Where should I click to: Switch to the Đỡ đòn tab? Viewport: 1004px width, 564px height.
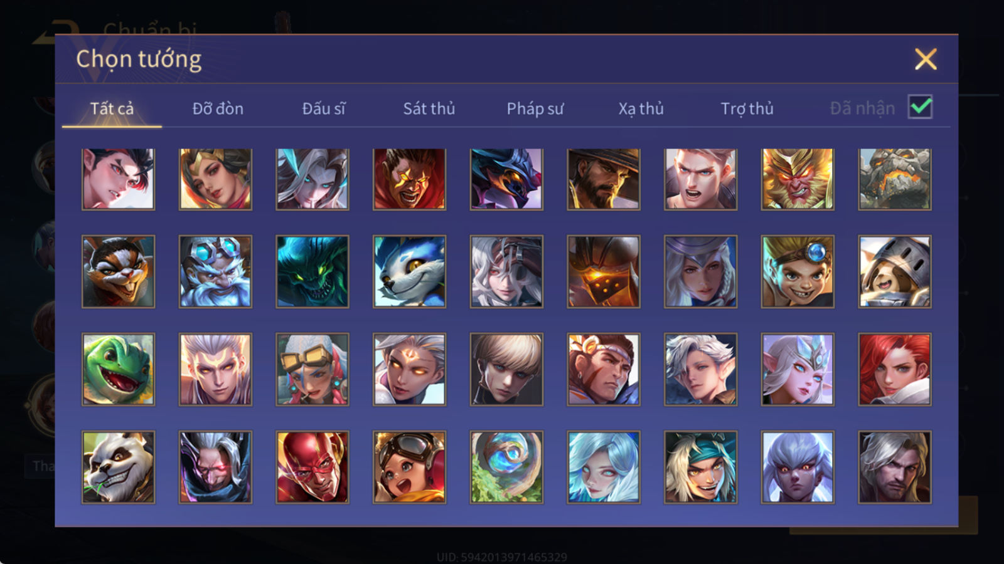(218, 108)
